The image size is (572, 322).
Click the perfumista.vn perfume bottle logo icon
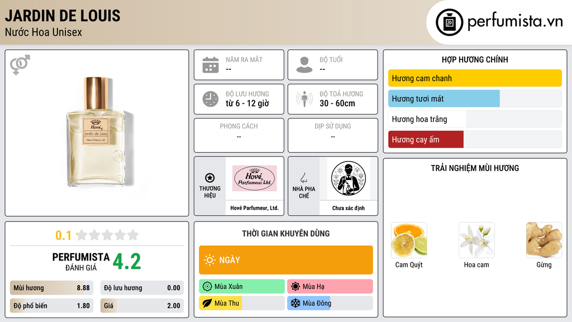click(x=449, y=22)
